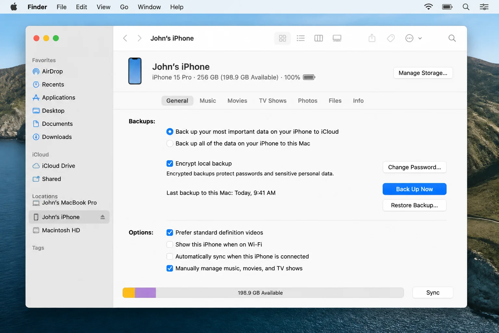Switch to list view
The width and height of the screenshot is (499, 333).
pos(301,38)
